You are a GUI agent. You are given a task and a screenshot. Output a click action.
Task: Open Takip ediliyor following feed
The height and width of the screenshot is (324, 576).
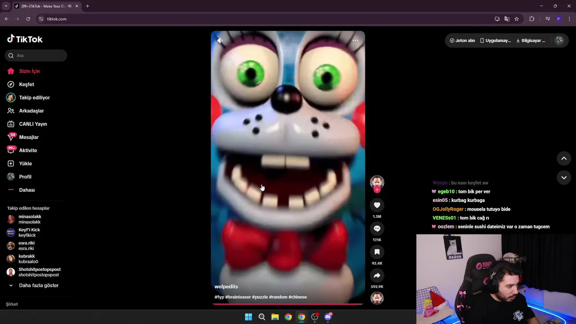coord(34,98)
